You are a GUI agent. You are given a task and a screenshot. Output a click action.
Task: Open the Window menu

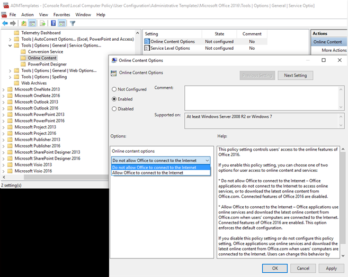(x=83, y=15)
